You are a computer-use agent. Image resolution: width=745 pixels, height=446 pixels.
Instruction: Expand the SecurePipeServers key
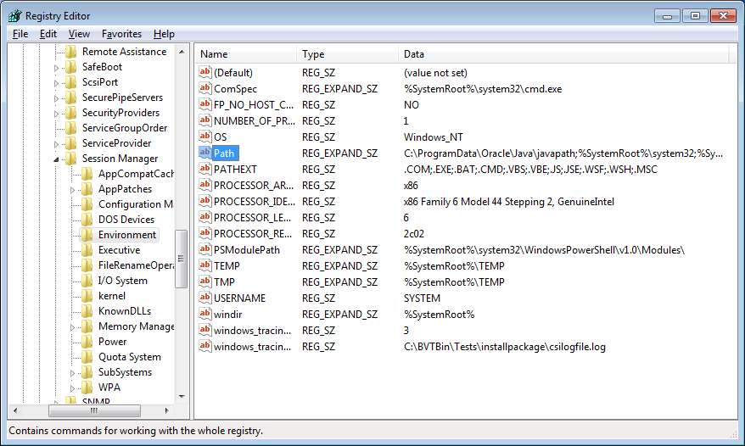coord(56,98)
